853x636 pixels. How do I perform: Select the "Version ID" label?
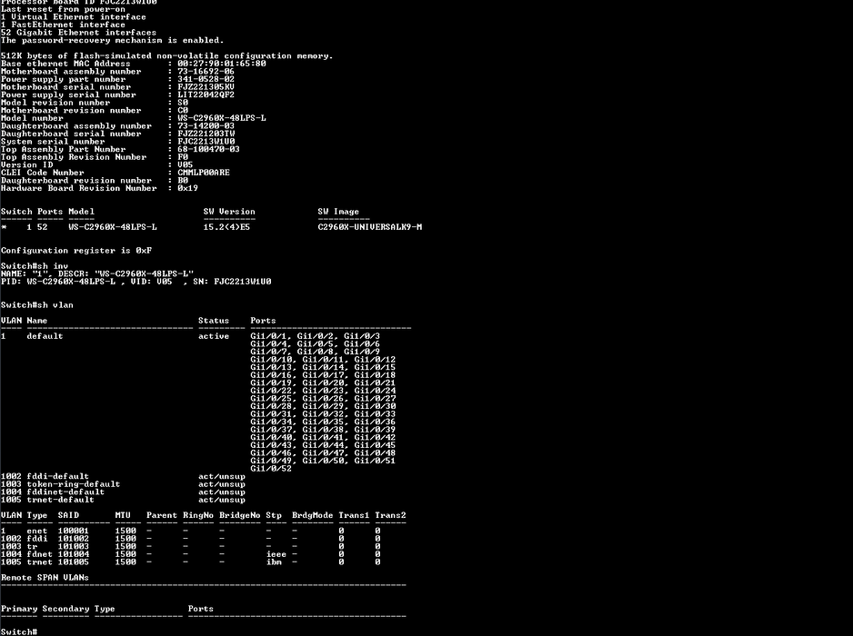pos(26,164)
